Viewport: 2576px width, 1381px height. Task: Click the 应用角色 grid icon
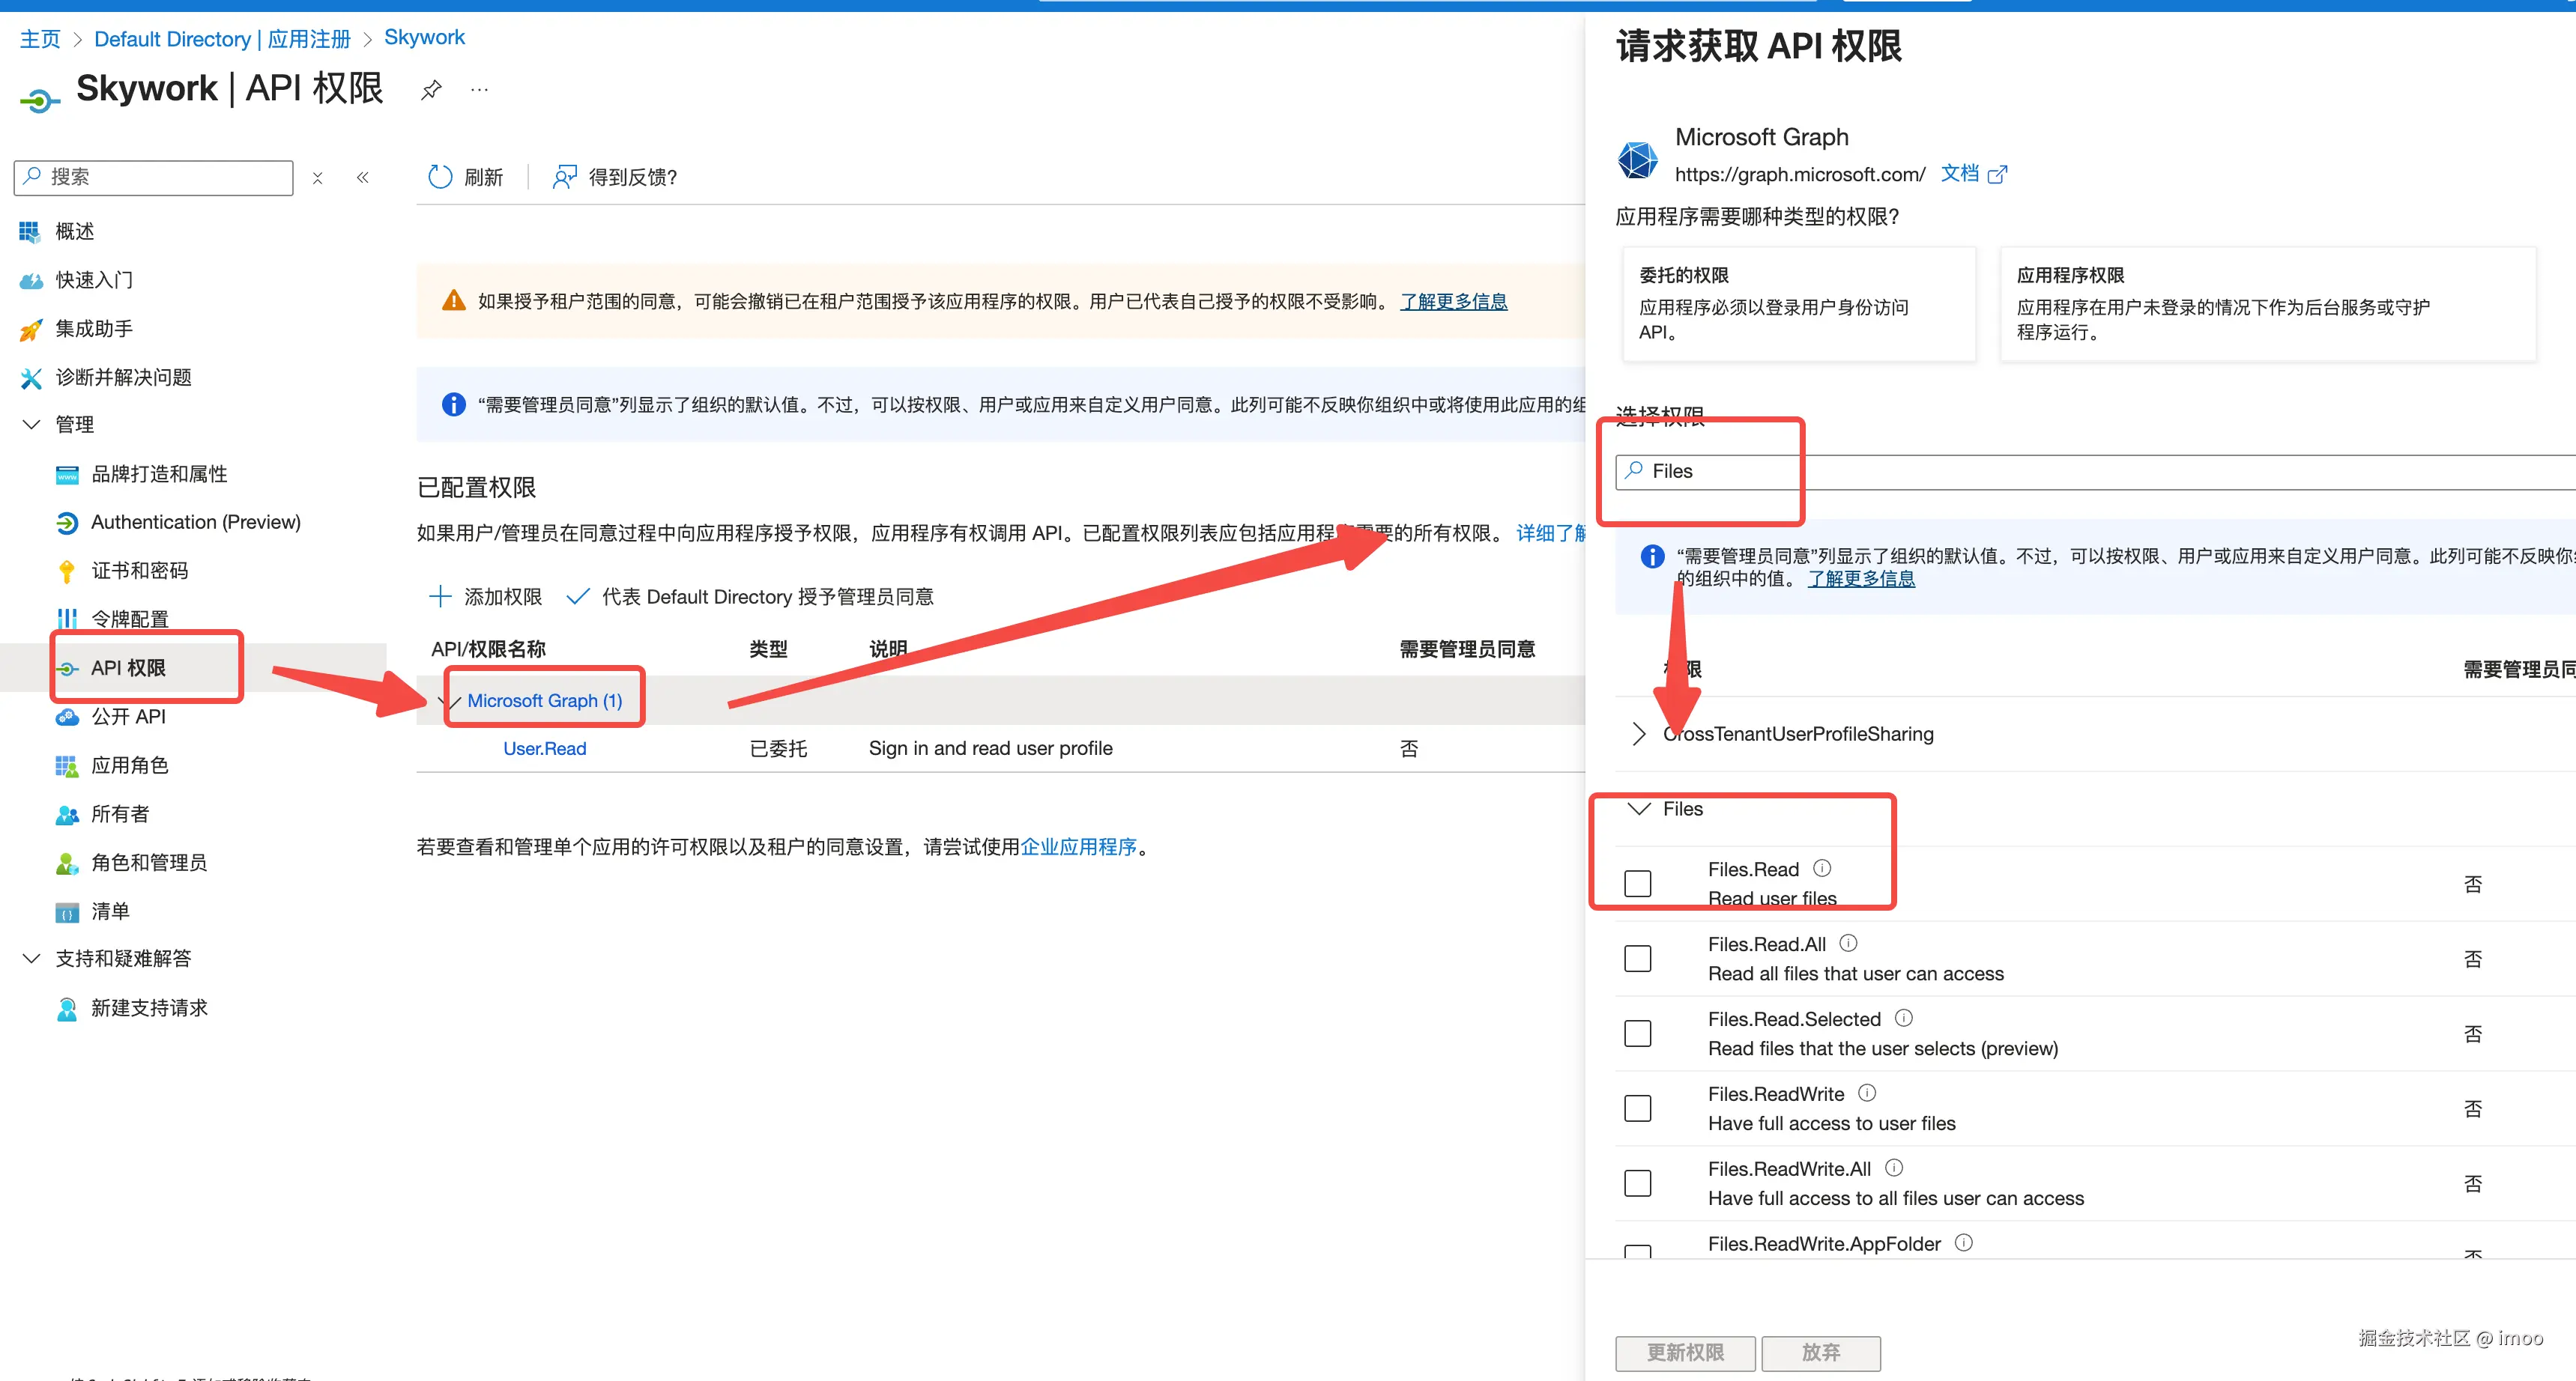(67, 765)
